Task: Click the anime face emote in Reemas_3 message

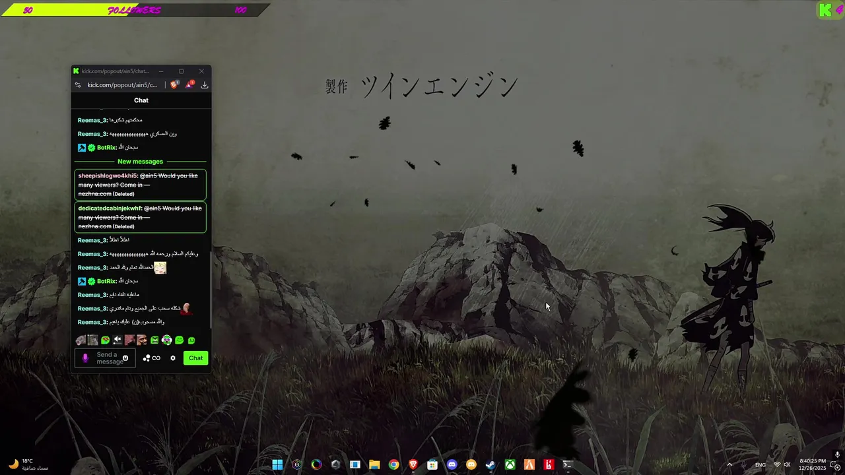Action: click(160, 267)
